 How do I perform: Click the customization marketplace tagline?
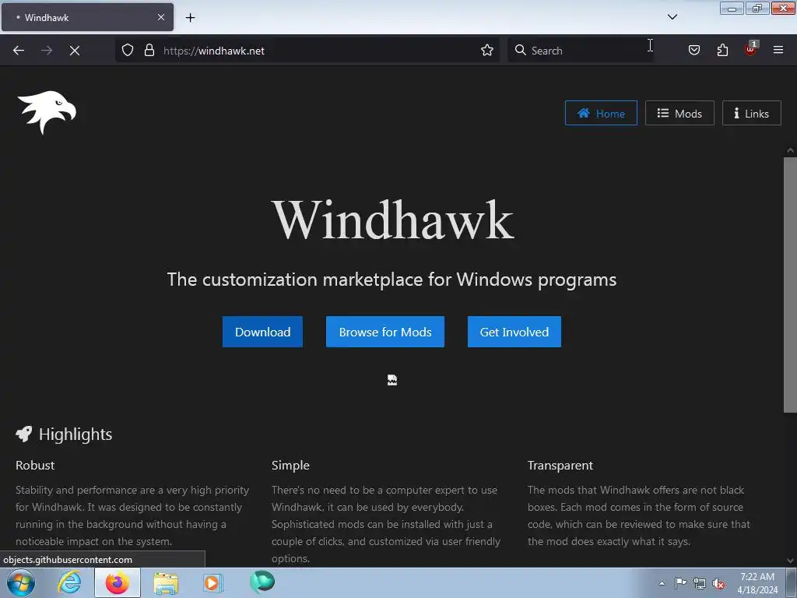[392, 280]
